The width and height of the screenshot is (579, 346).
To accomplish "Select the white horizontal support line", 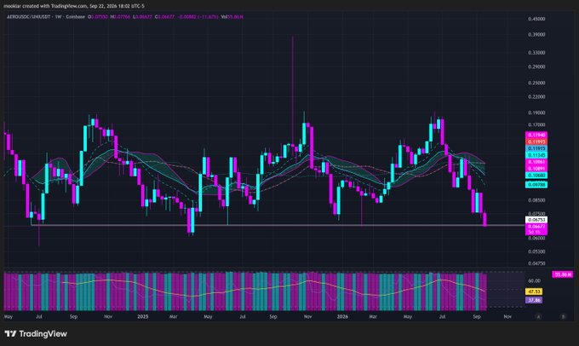I will [277, 225].
